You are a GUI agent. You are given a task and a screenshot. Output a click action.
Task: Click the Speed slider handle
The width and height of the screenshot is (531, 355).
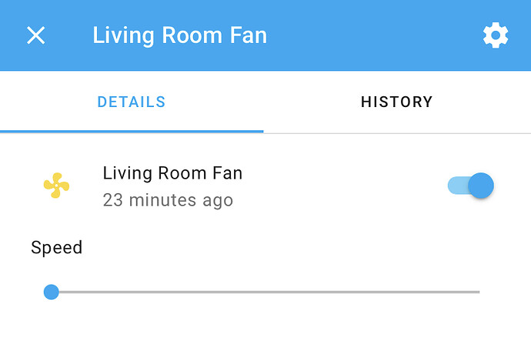coord(52,292)
